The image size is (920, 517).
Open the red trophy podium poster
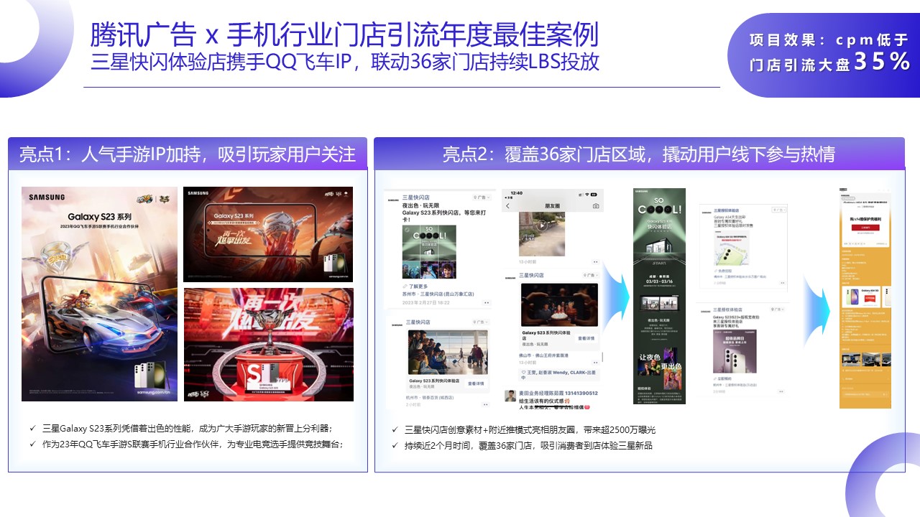pos(268,345)
